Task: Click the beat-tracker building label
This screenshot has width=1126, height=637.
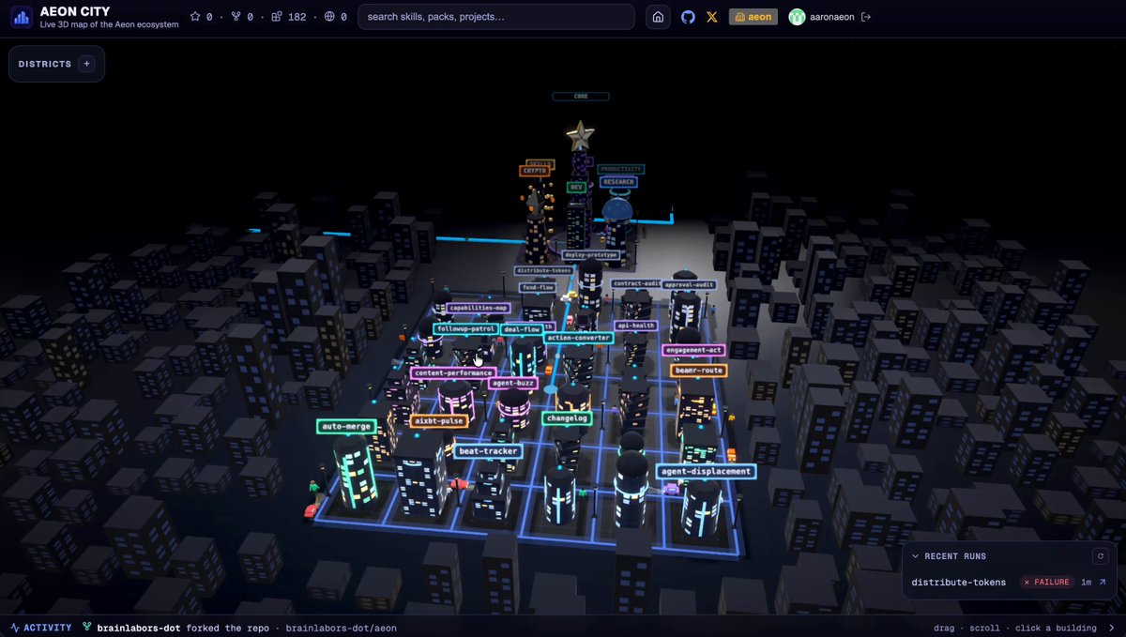Action: click(488, 451)
